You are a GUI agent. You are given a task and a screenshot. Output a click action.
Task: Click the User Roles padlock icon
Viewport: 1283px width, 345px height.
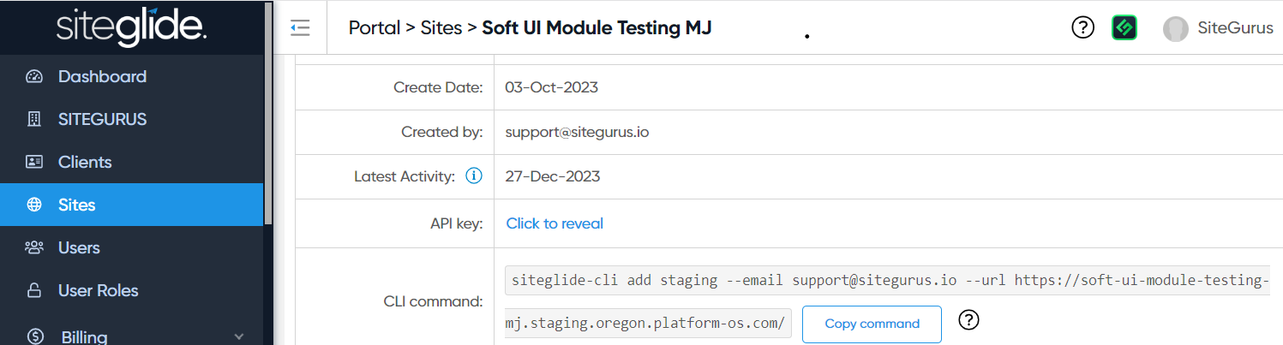coord(34,291)
